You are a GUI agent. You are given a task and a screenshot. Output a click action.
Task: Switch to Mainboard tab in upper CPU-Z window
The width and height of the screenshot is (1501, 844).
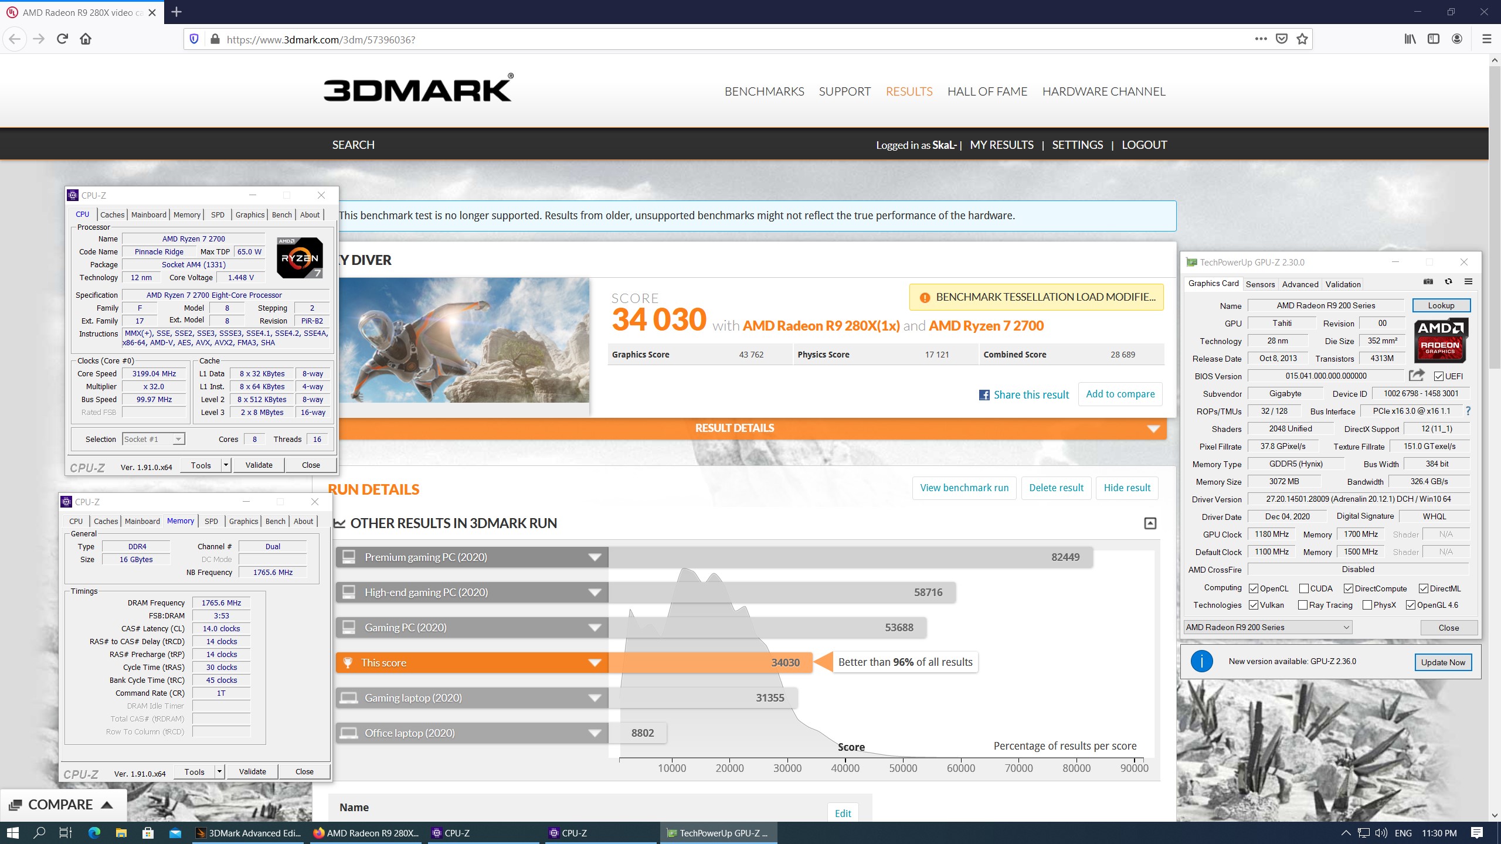click(149, 215)
